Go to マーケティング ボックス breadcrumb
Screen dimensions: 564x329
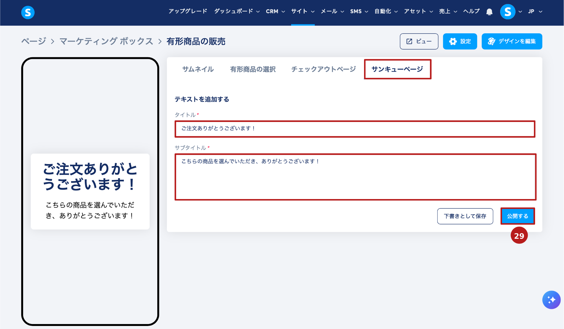(x=106, y=41)
